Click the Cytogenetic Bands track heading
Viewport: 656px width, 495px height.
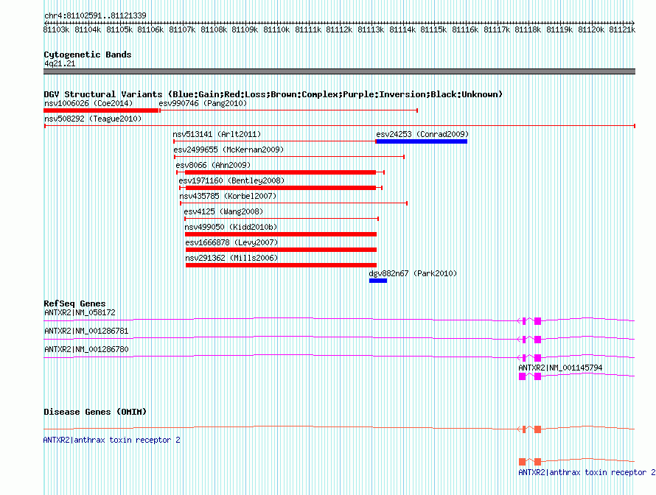pos(88,55)
